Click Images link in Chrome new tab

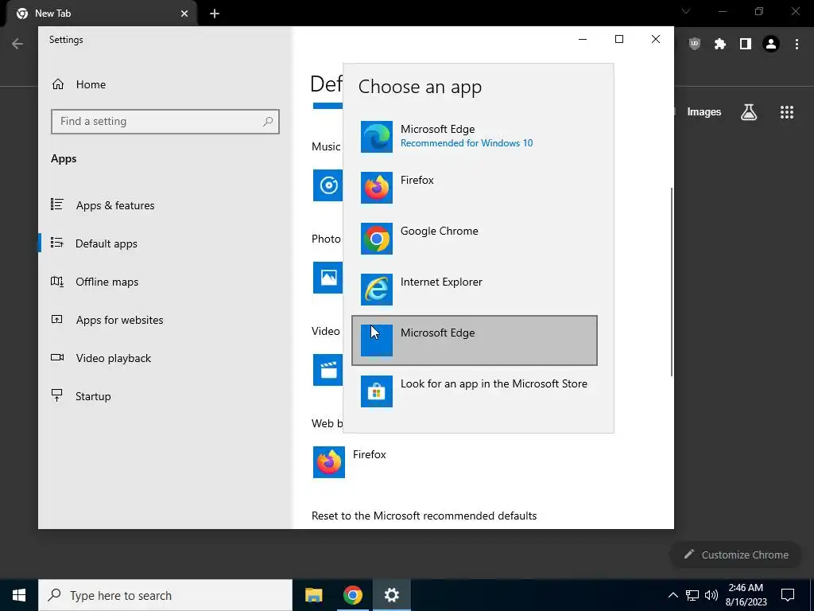point(704,112)
